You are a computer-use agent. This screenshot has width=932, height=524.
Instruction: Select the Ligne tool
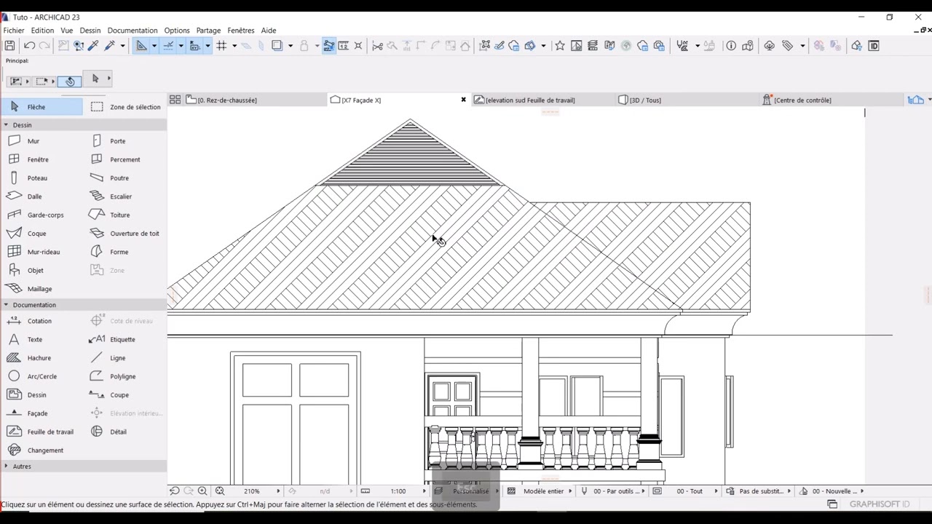coord(125,358)
